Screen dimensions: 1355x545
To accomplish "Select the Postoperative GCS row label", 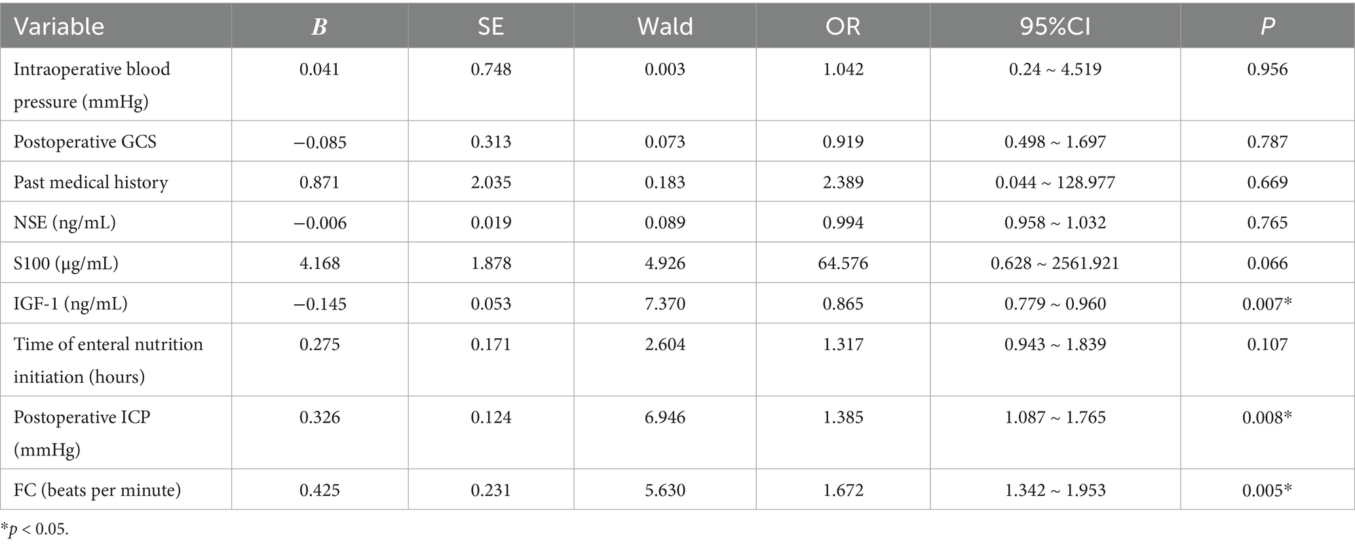I will (x=85, y=142).
